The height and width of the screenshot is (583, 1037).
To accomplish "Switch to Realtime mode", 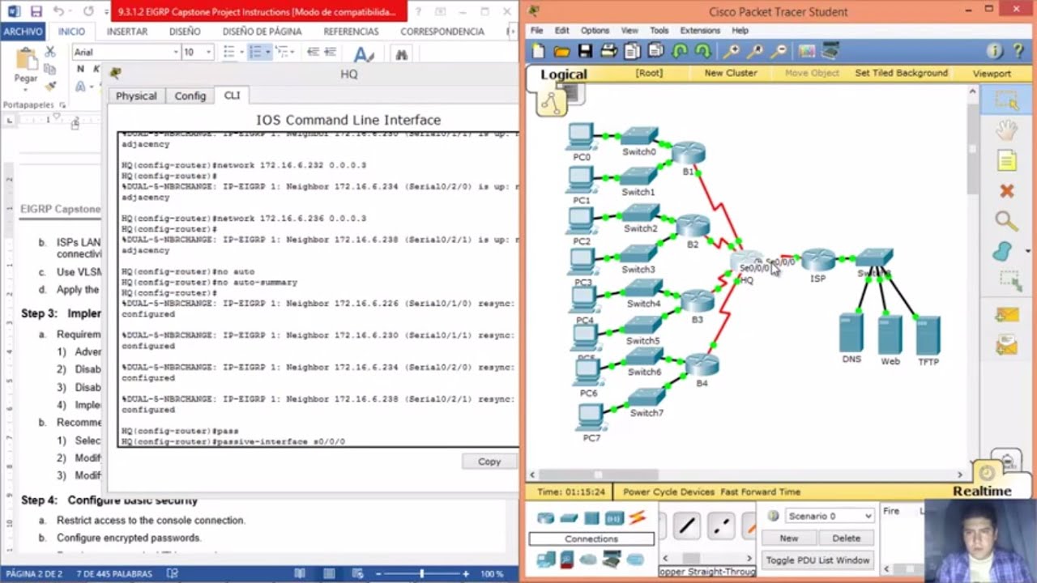I will click(981, 491).
